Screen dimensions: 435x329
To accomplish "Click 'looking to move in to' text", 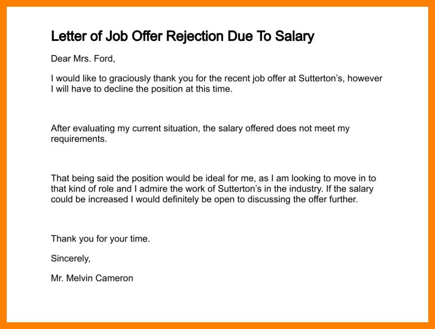I will 334,178.
